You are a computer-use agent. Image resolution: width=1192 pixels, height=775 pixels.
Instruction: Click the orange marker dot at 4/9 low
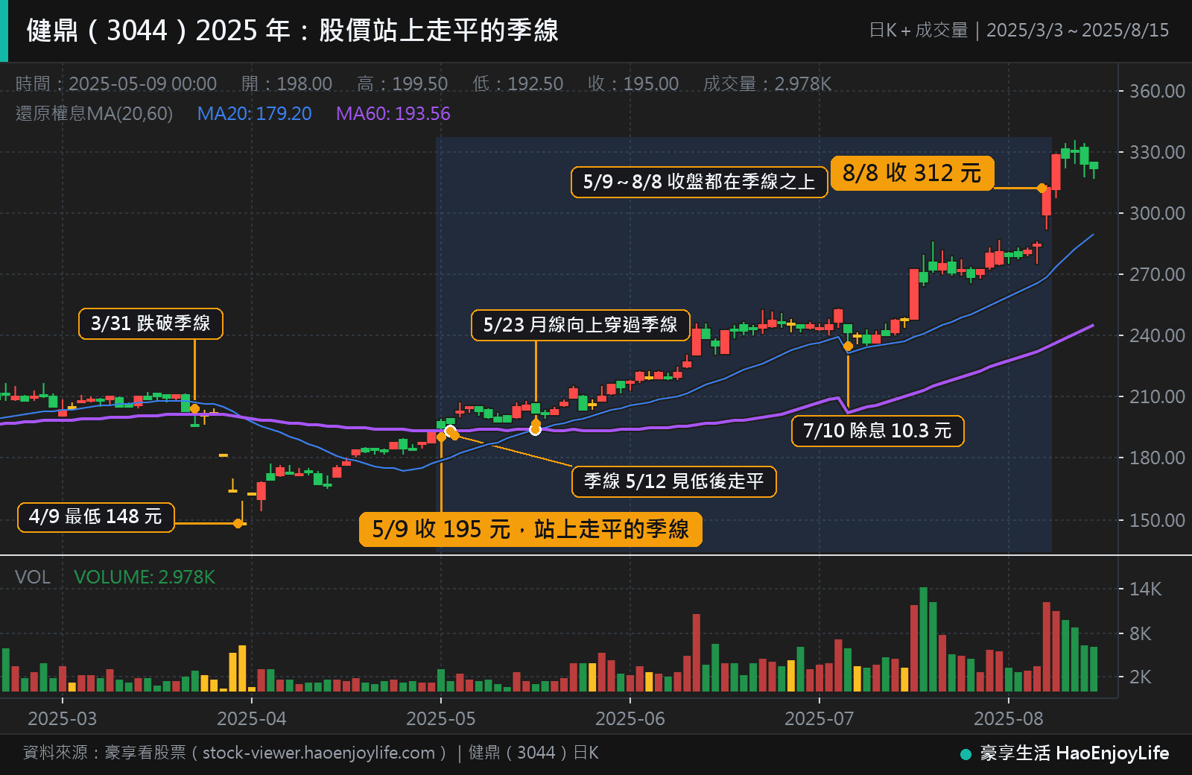[238, 524]
